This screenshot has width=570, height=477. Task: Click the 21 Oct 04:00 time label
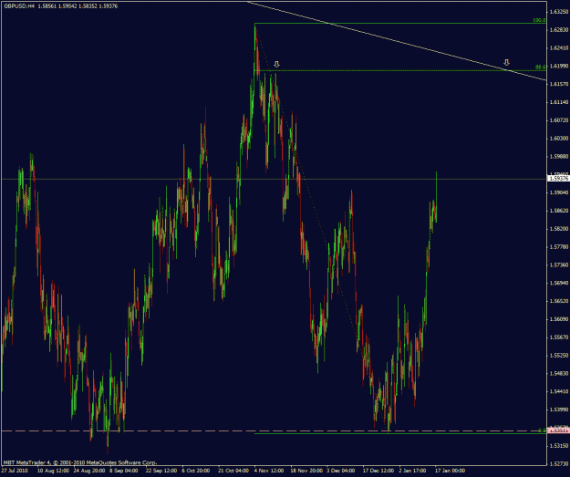pyautogui.click(x=233, y=471)
